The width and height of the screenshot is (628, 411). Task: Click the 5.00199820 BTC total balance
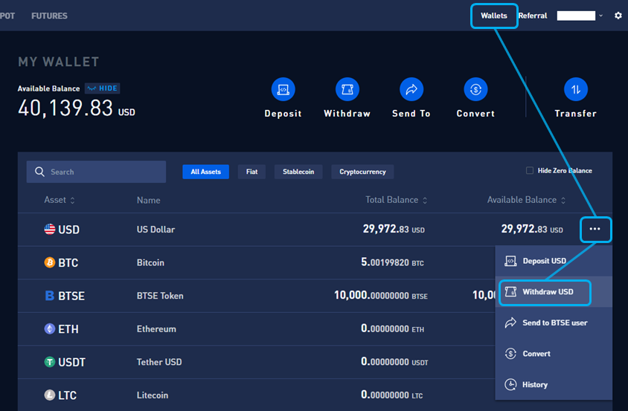pos(393,262)
